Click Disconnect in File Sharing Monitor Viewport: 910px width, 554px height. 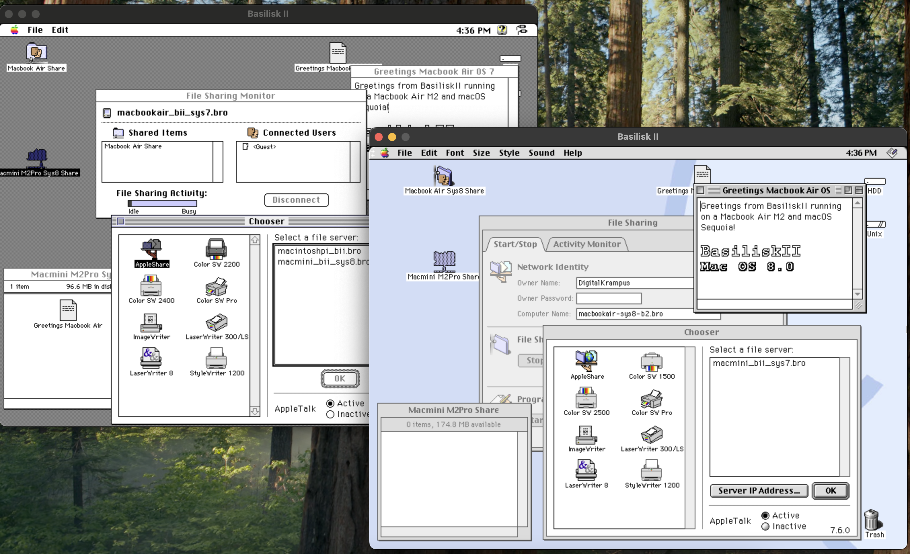[x=296, y=200]
